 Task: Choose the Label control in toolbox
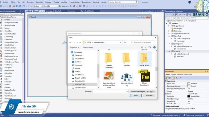coord(7,79)
